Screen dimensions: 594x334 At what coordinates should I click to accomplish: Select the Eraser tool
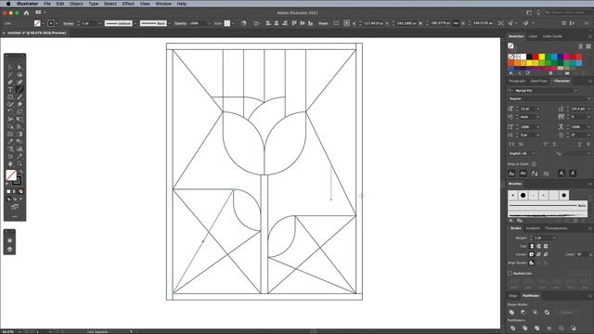point(19,105)
